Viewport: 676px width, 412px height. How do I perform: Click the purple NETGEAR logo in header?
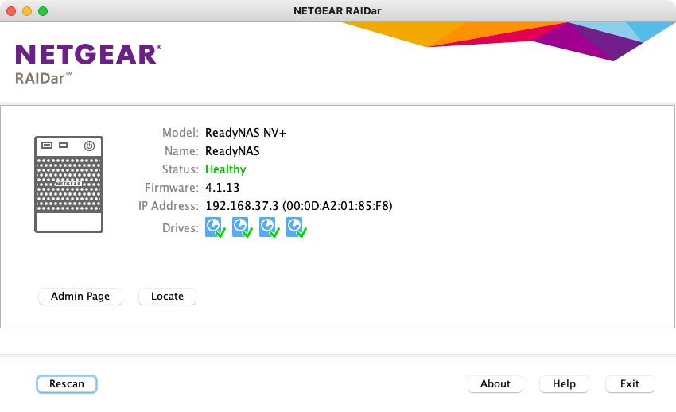coord(87,54)
